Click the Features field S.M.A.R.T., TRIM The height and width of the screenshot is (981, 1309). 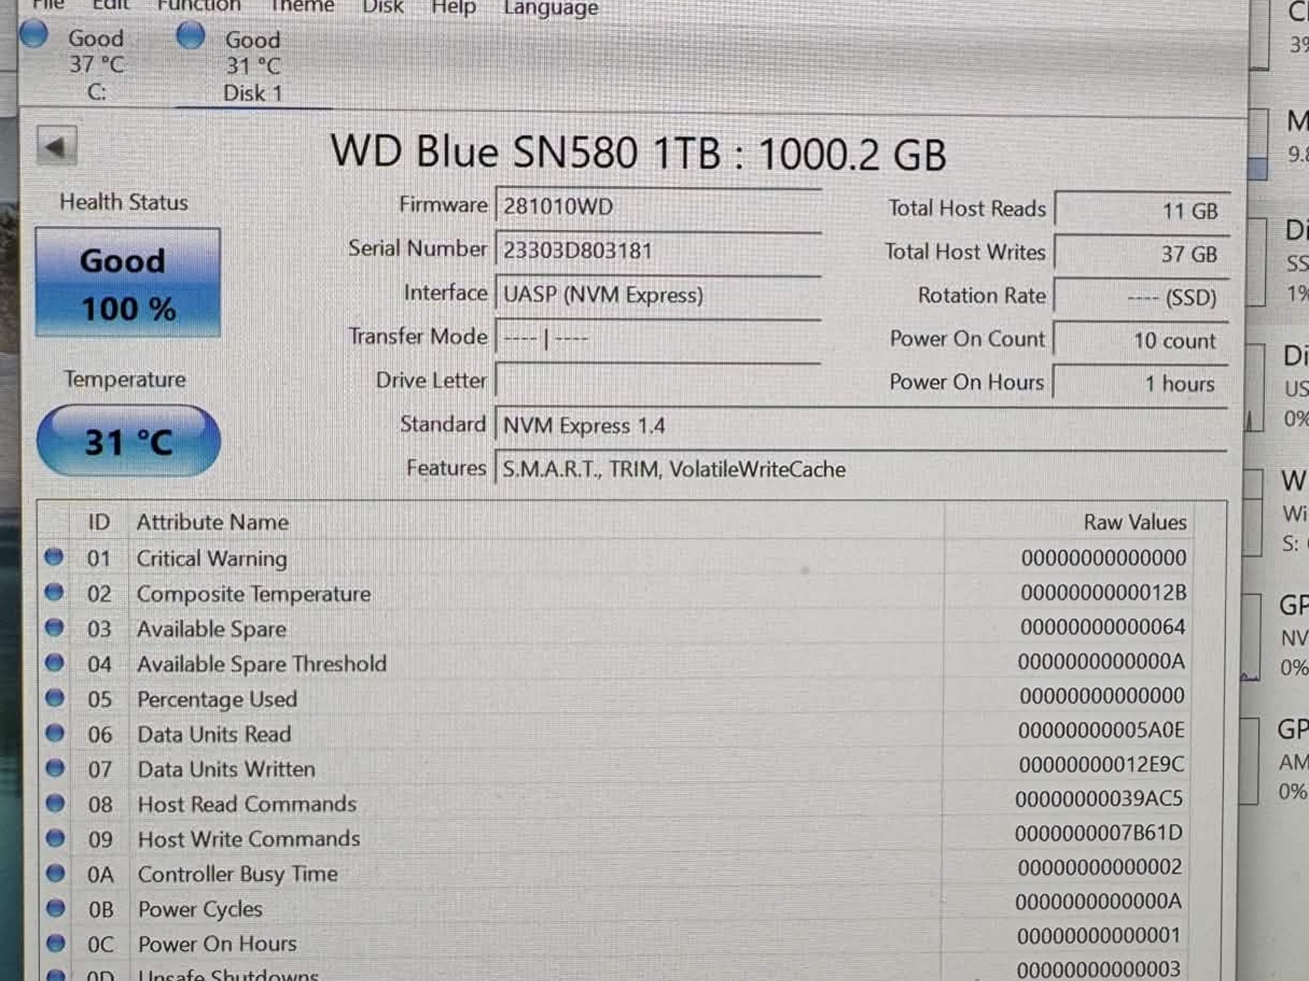(861, 469)
